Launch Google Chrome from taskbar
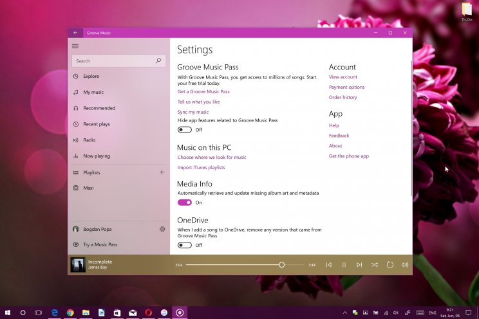This screenshot has width=479, height=319. [x=70, y=313]
